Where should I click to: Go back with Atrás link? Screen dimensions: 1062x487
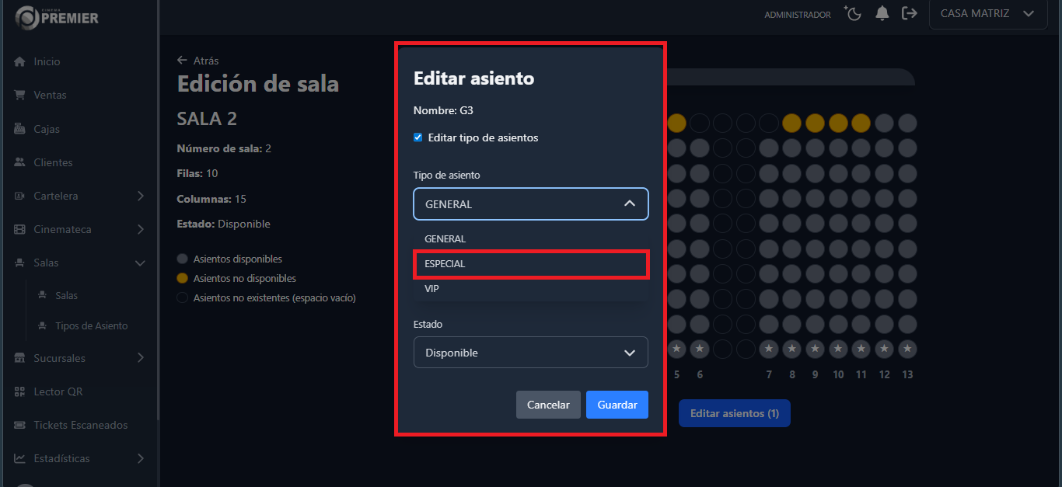click(198, 60)
